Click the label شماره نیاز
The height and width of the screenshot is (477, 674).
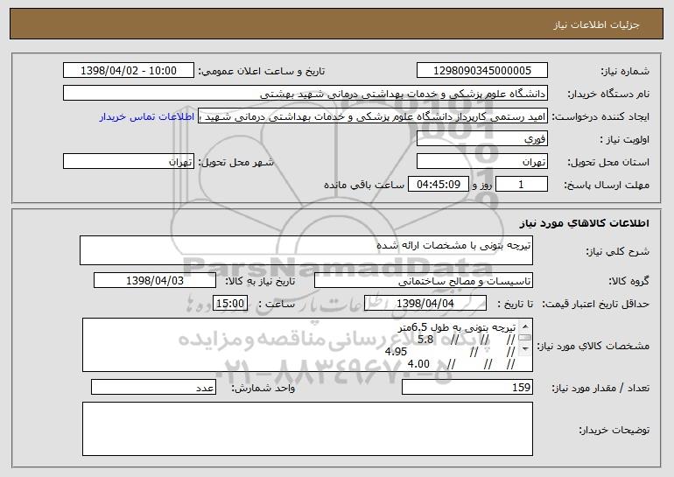(625, 71)
